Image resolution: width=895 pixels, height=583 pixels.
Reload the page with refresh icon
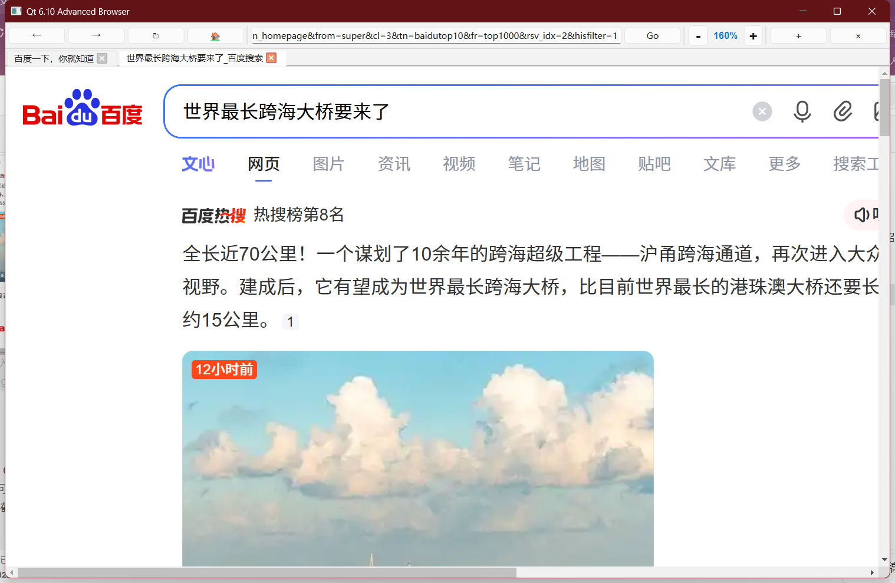[x=156, y=36]
